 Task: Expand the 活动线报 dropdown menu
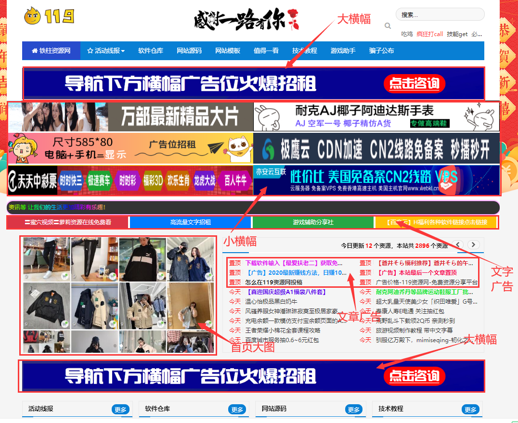click(106, 51)
